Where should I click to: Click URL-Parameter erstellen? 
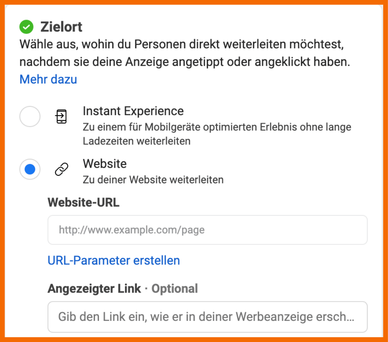113,260
